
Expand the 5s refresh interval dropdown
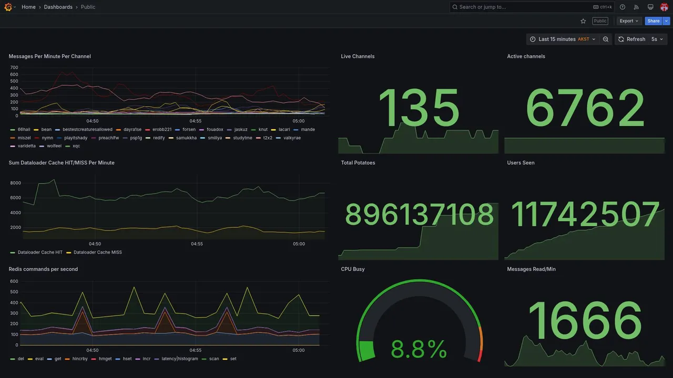(658, 39)
